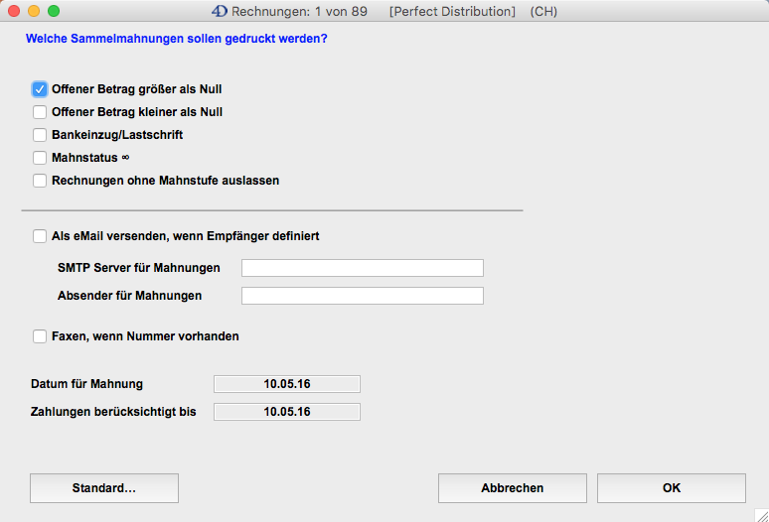
Task: Click the SMTP Server für Mahnungen field
Action: (x=362, y=268)
